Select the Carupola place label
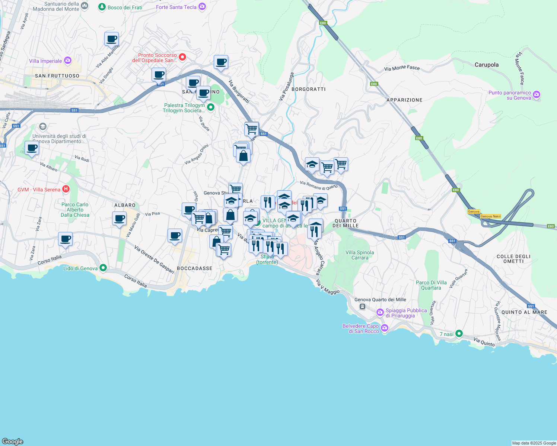Image resolution: width=557 pixels, height=446 pixels. click(x=487, y=65)
